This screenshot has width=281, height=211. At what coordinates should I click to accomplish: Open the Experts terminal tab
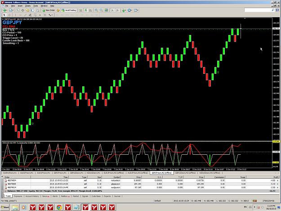pyautogui.click(x=107, y=196)
